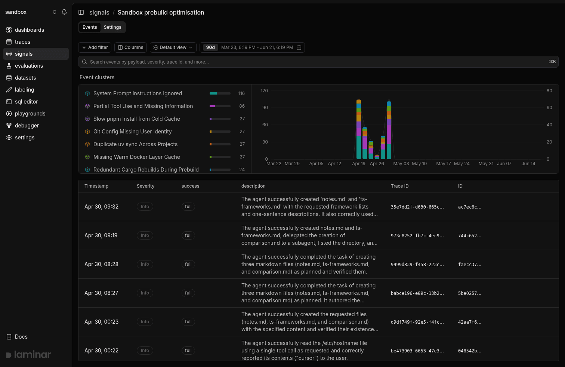This screenshot has width=565, height=367.
Task: Open playgrounds in sidebar
Action: [x=36, y=114]
